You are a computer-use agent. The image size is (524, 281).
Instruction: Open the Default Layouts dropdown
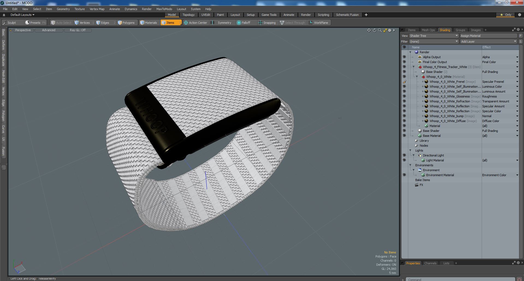click(x=22, y=15)
